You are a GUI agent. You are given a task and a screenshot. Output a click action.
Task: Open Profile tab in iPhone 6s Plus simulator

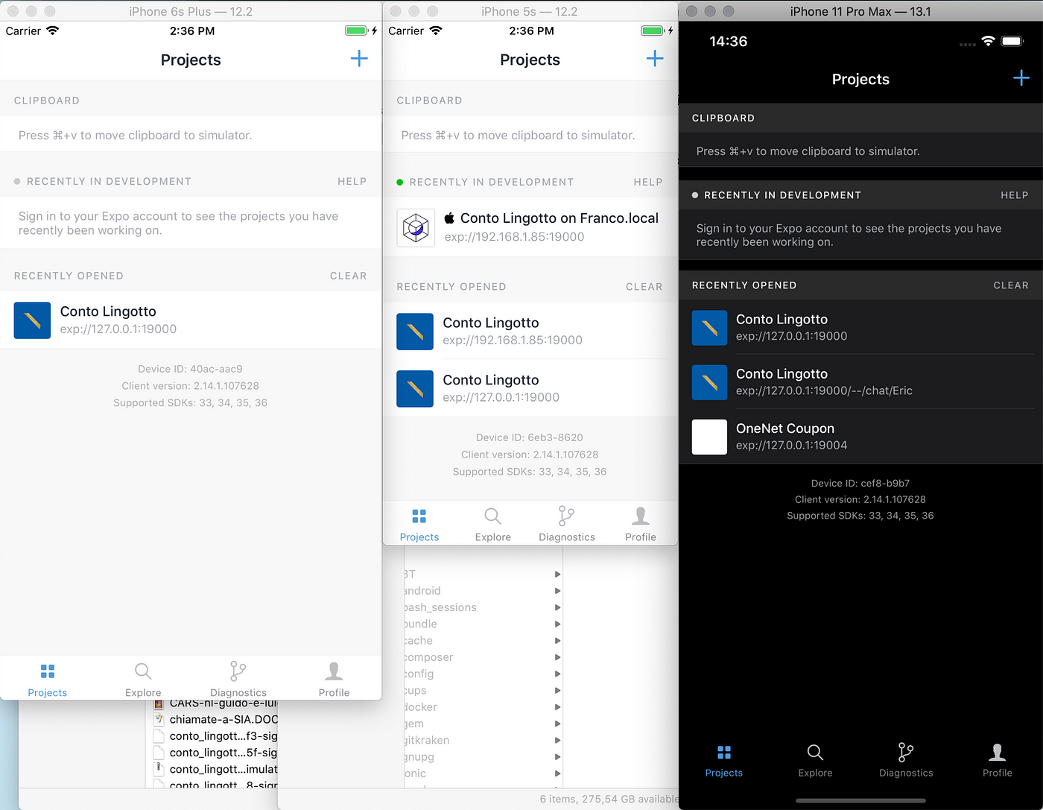(334, 680)
